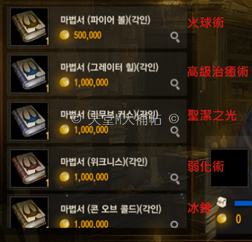The width and height of the screenshot is (252, 242).
Task: Click the Greater Heal blue spellbook icon
Action: [x=29, y=74]
